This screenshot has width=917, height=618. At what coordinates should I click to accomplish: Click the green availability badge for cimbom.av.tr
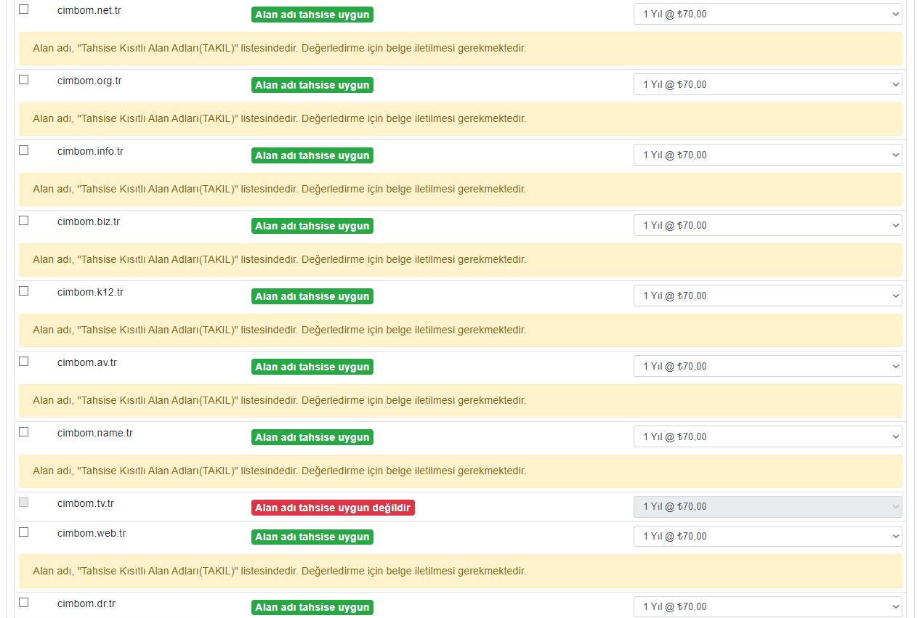tap(312, 367)
